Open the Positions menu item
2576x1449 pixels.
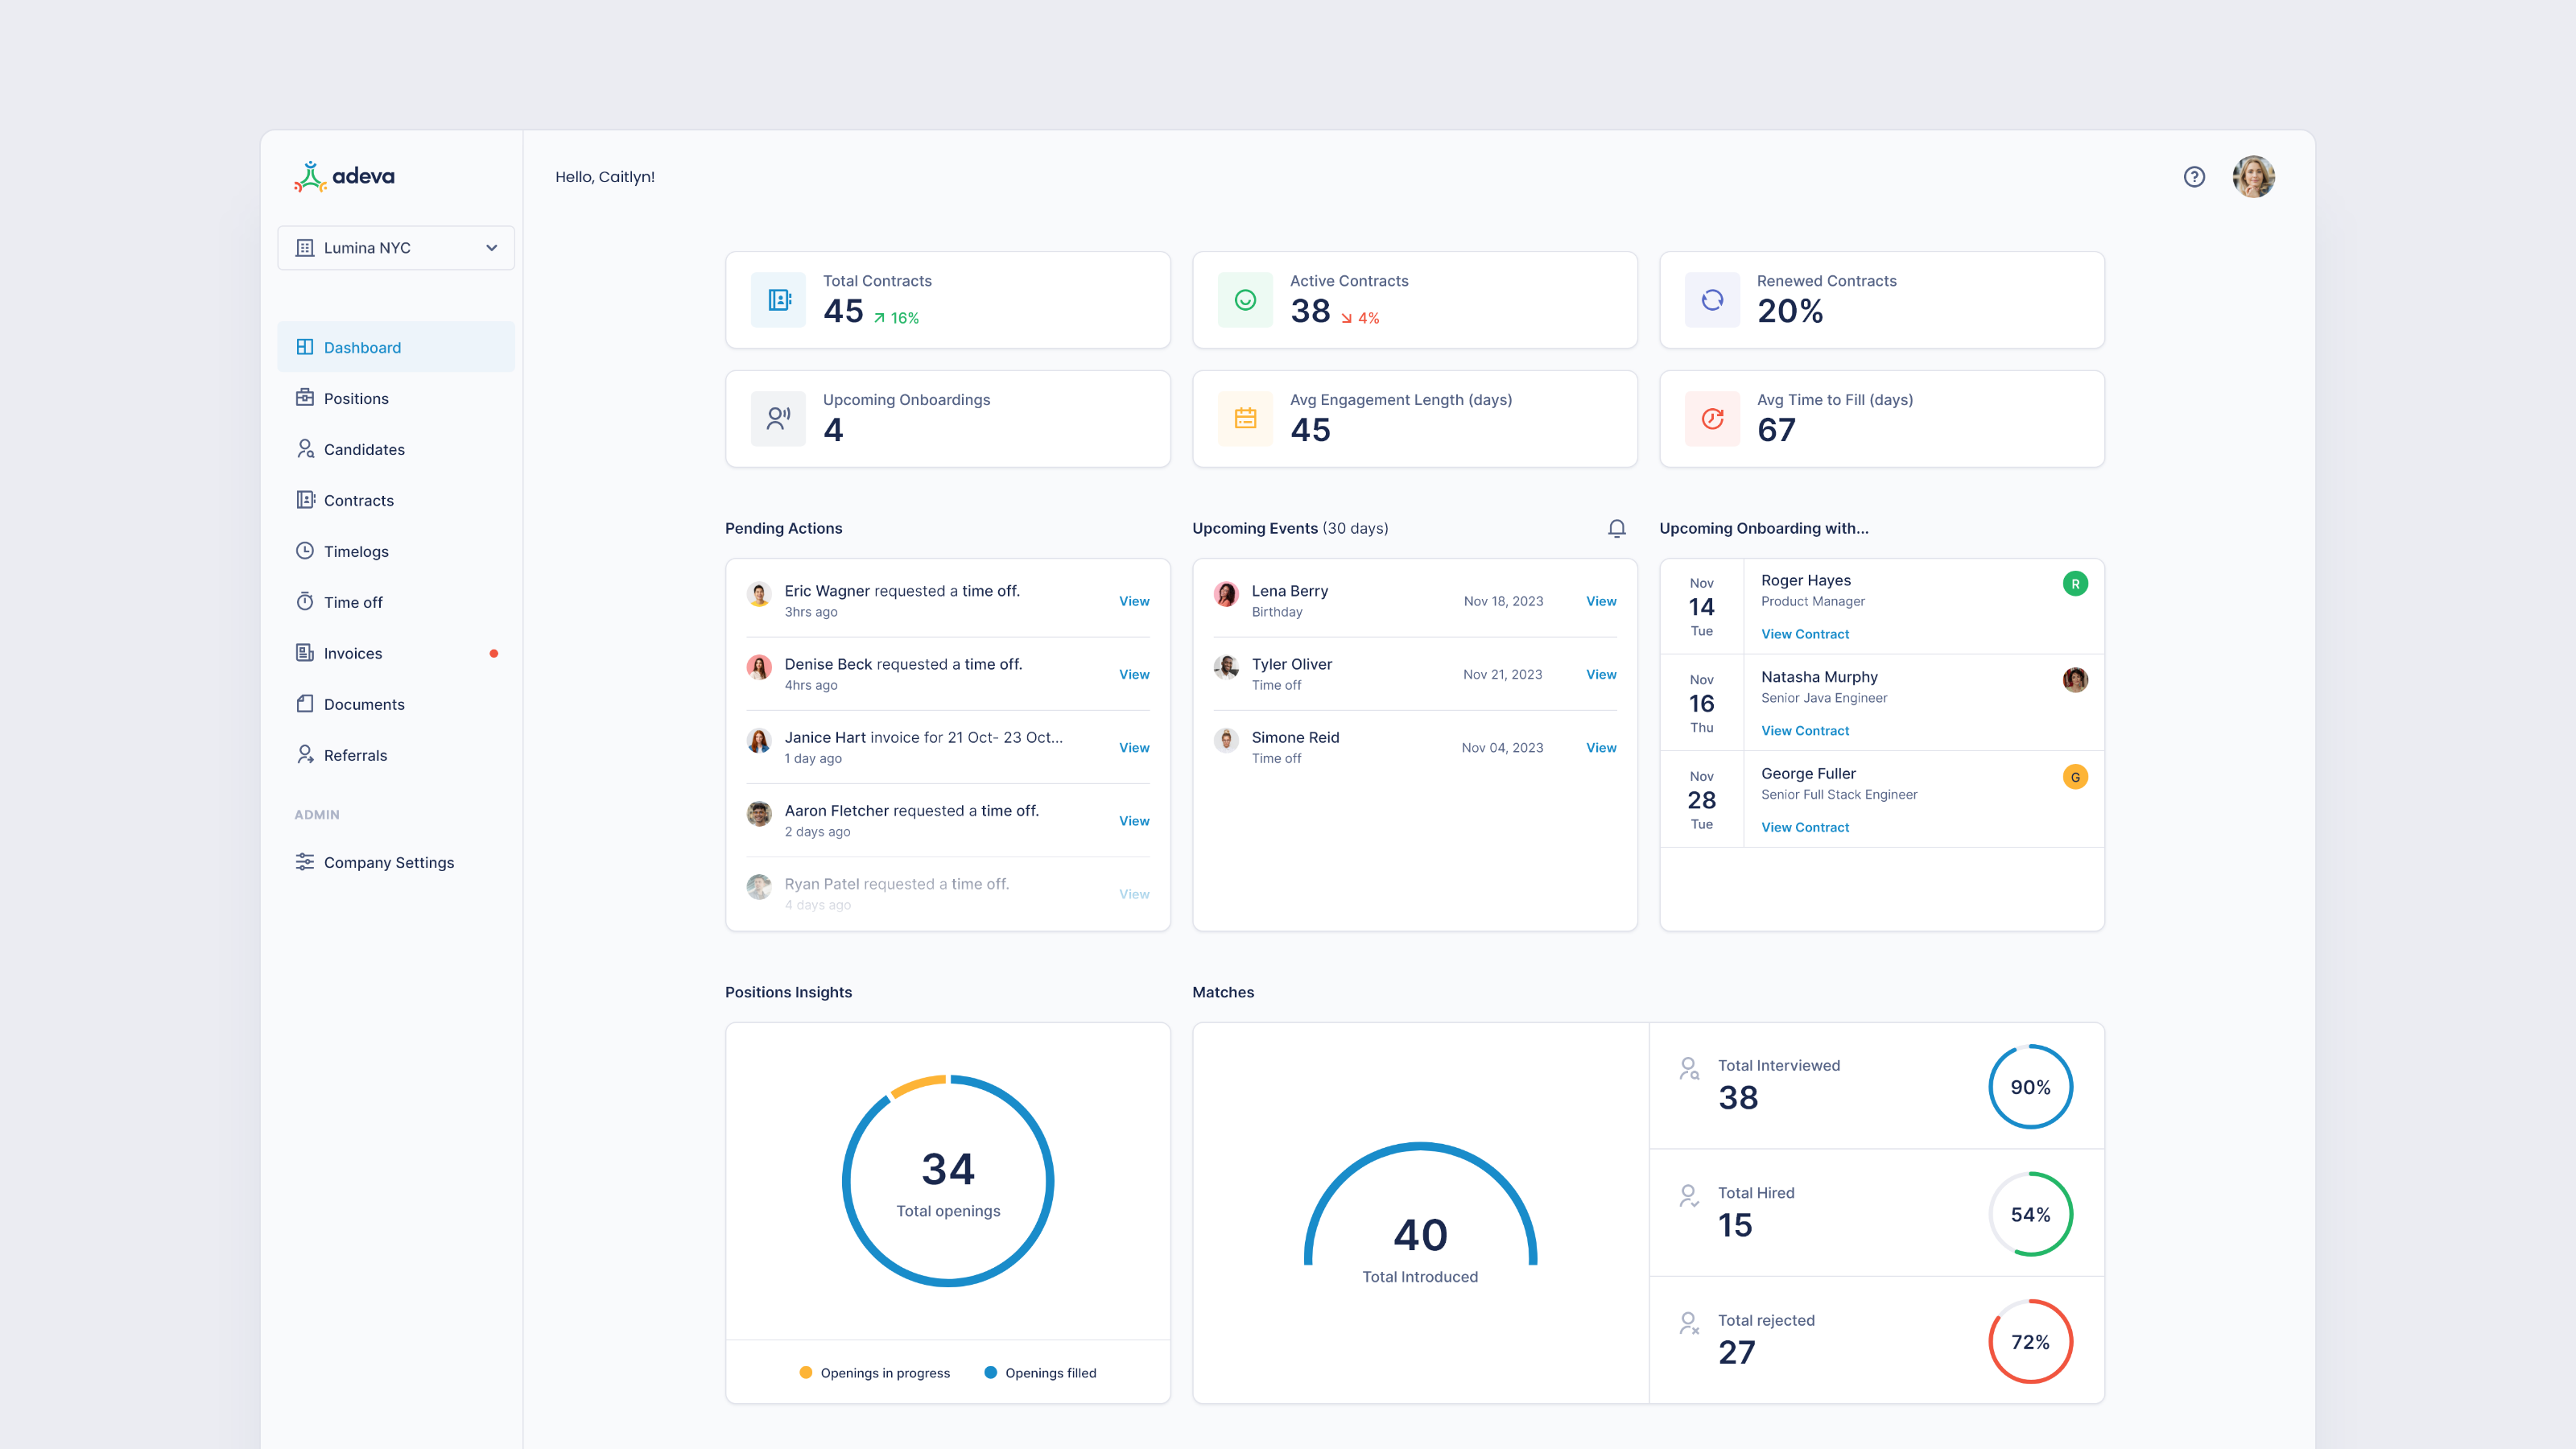pyautogui.click(x=356, y=398)
